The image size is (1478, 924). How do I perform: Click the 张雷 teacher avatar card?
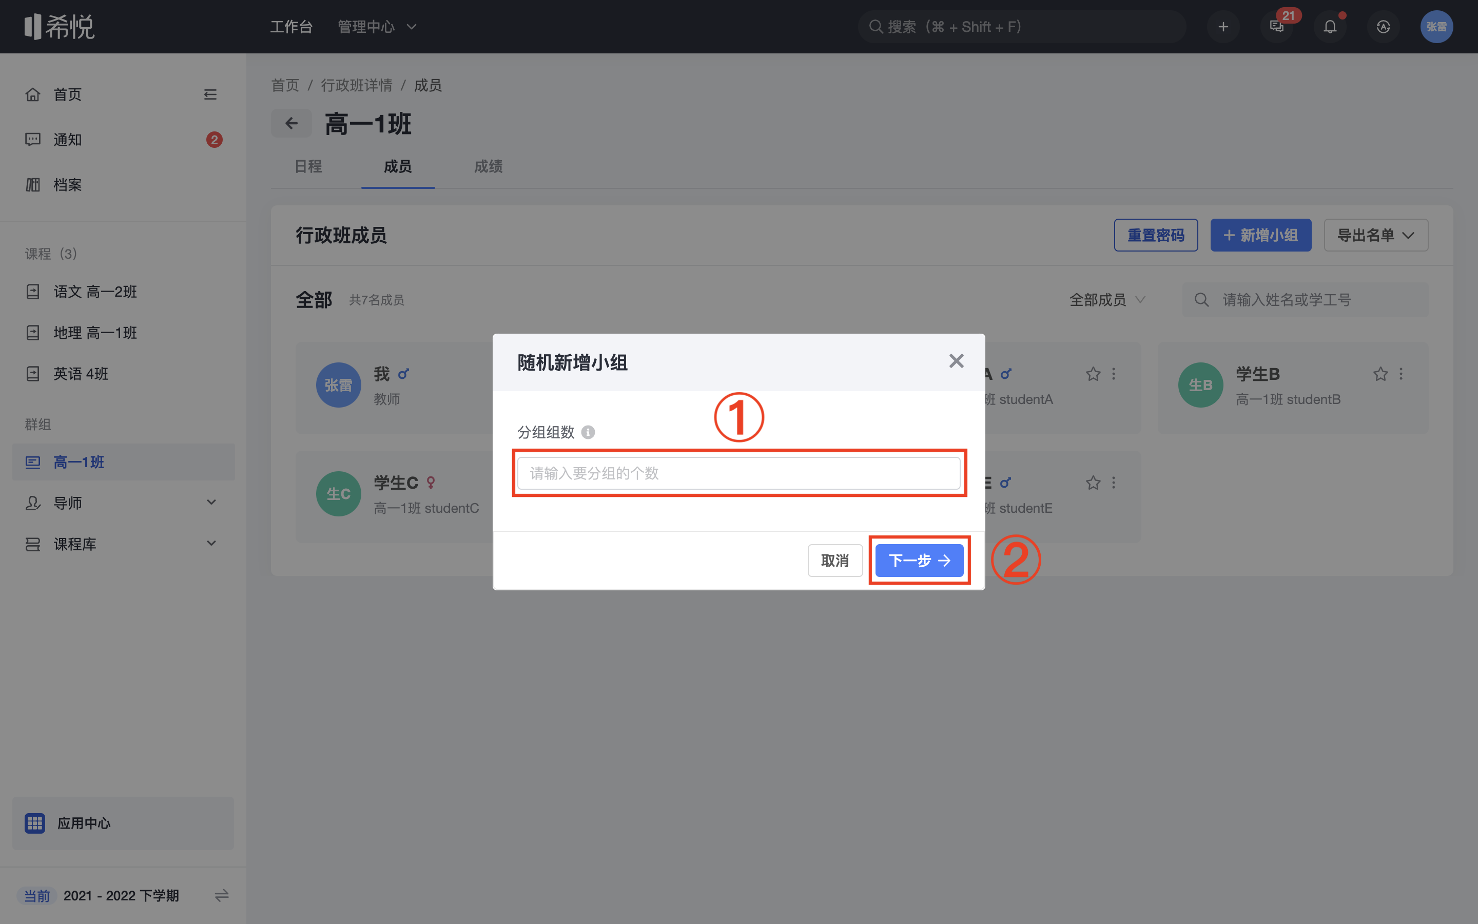[338, 385]
